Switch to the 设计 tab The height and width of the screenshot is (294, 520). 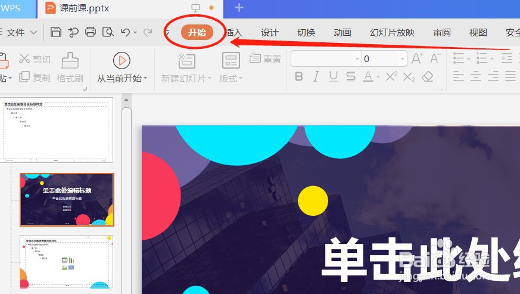point(270,32)
